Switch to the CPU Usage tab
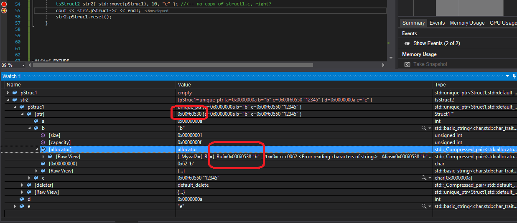517x223 pixels. [x=503, y=23]
